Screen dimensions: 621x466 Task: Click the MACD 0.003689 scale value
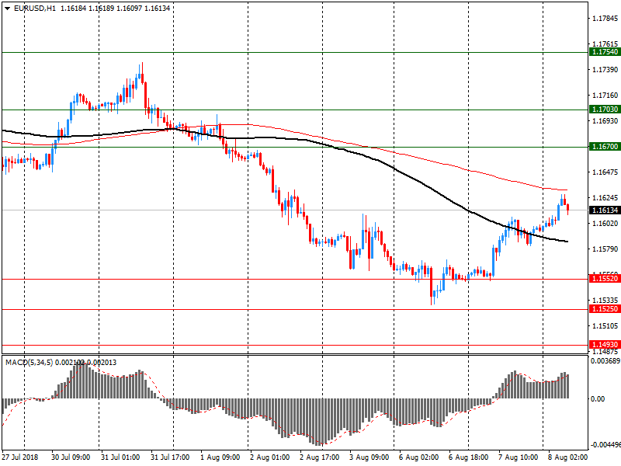[605, 361]
